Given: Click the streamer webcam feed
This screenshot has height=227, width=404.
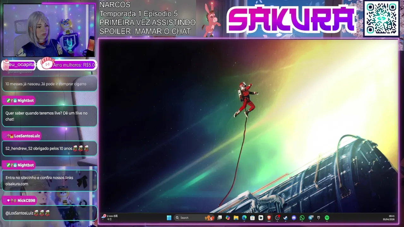Looking at the screenshot, I should (49, 30).
